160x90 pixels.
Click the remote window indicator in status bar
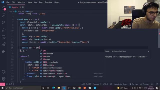pyautogui.click(x=2, y=84)
